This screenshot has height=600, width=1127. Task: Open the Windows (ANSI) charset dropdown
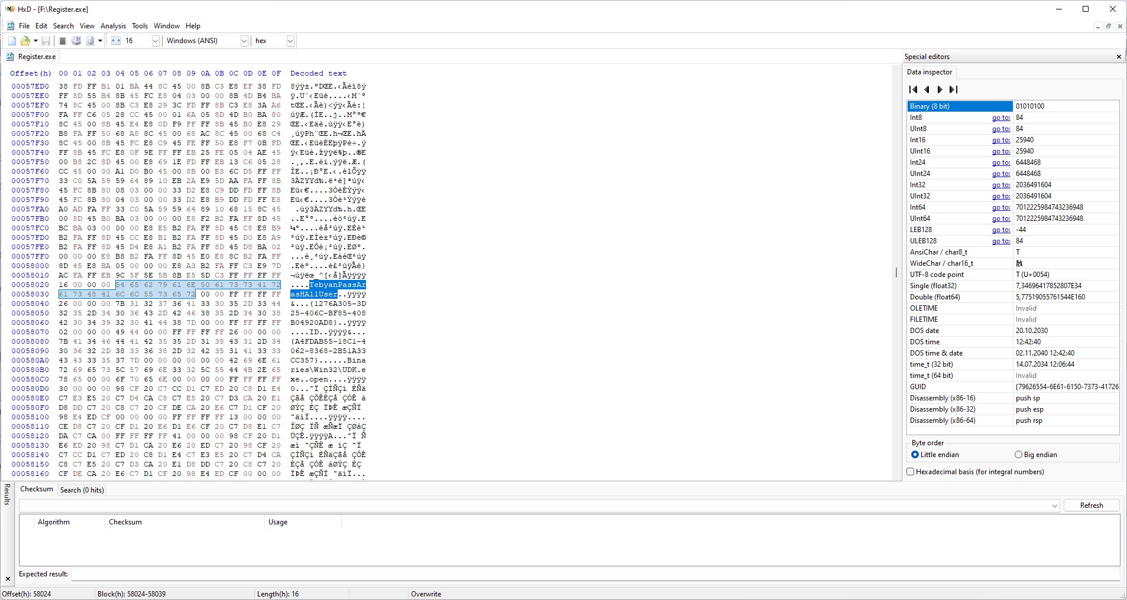tap(244, 41)
